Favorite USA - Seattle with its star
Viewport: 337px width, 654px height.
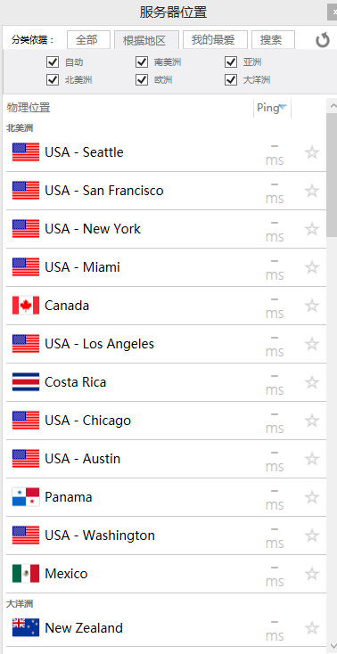pos(312,152)
